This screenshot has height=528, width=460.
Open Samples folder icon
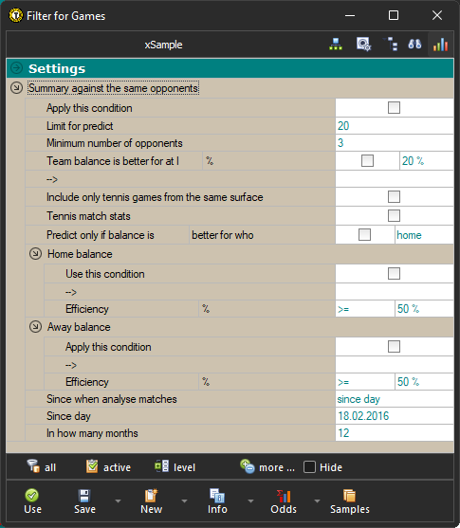pyautogui.click(x=349, y=496)
